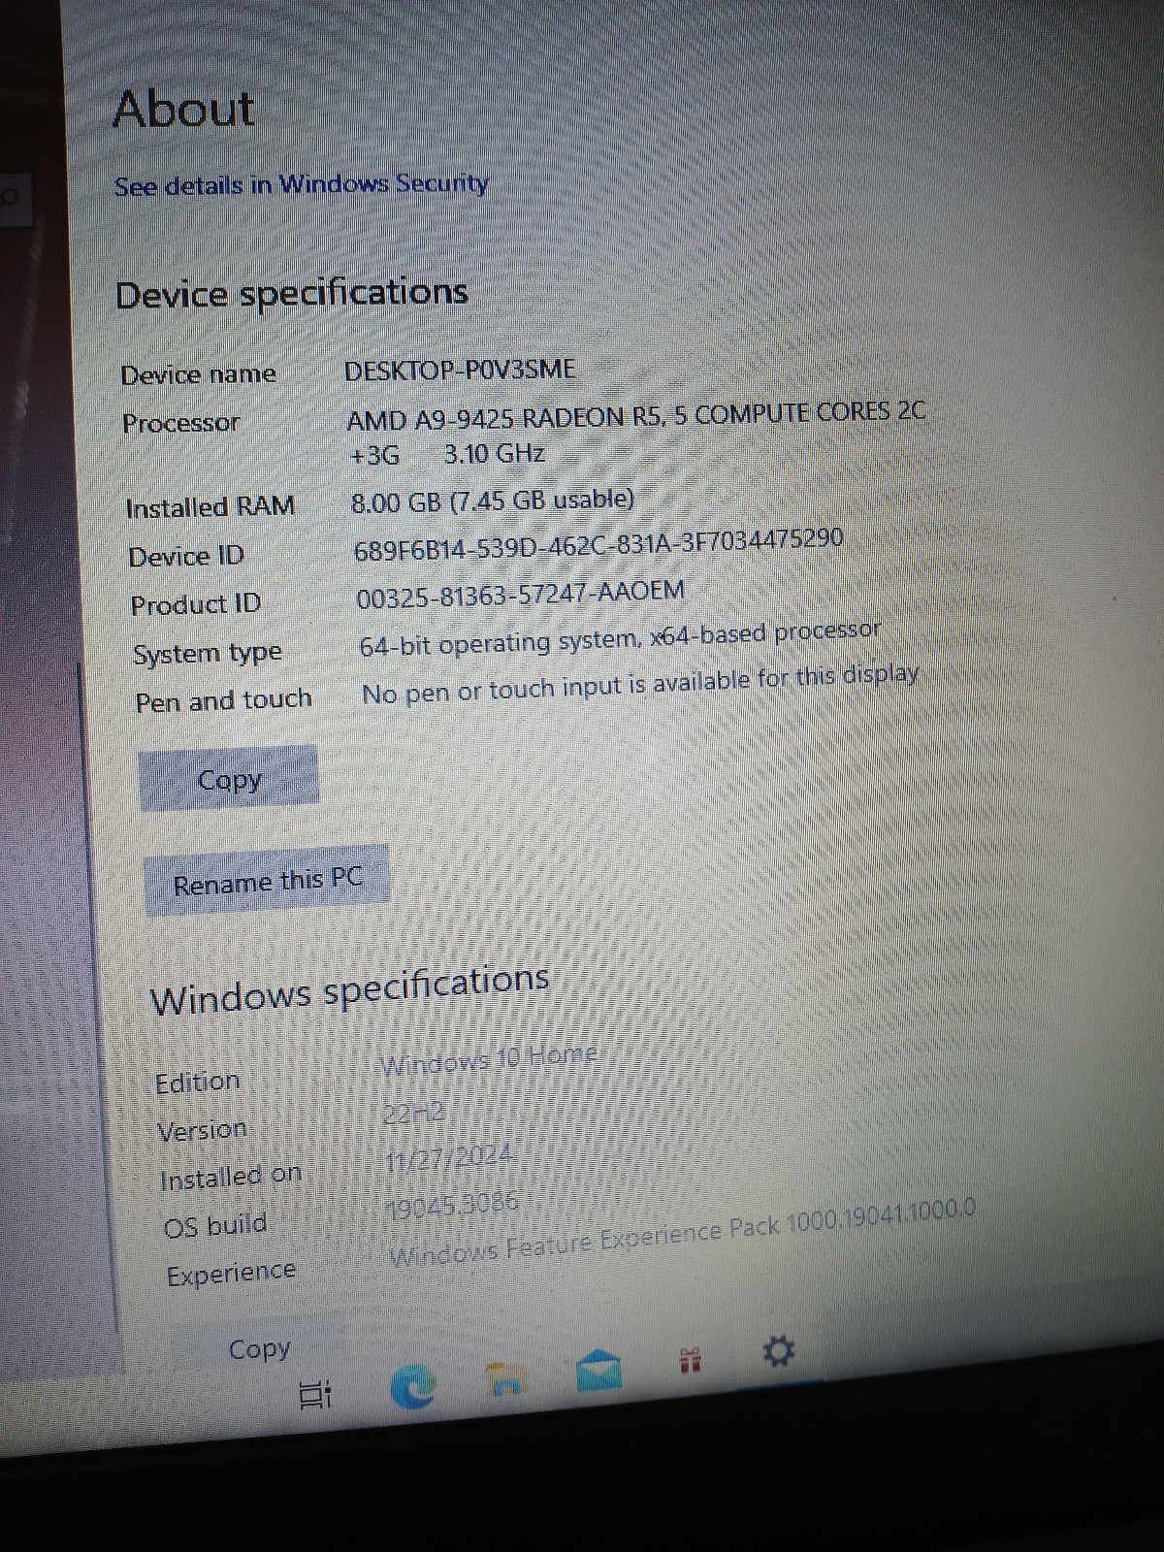The image size is (1164, 1552).
Task: Click Rename this PC button
Action: (267, 881)
